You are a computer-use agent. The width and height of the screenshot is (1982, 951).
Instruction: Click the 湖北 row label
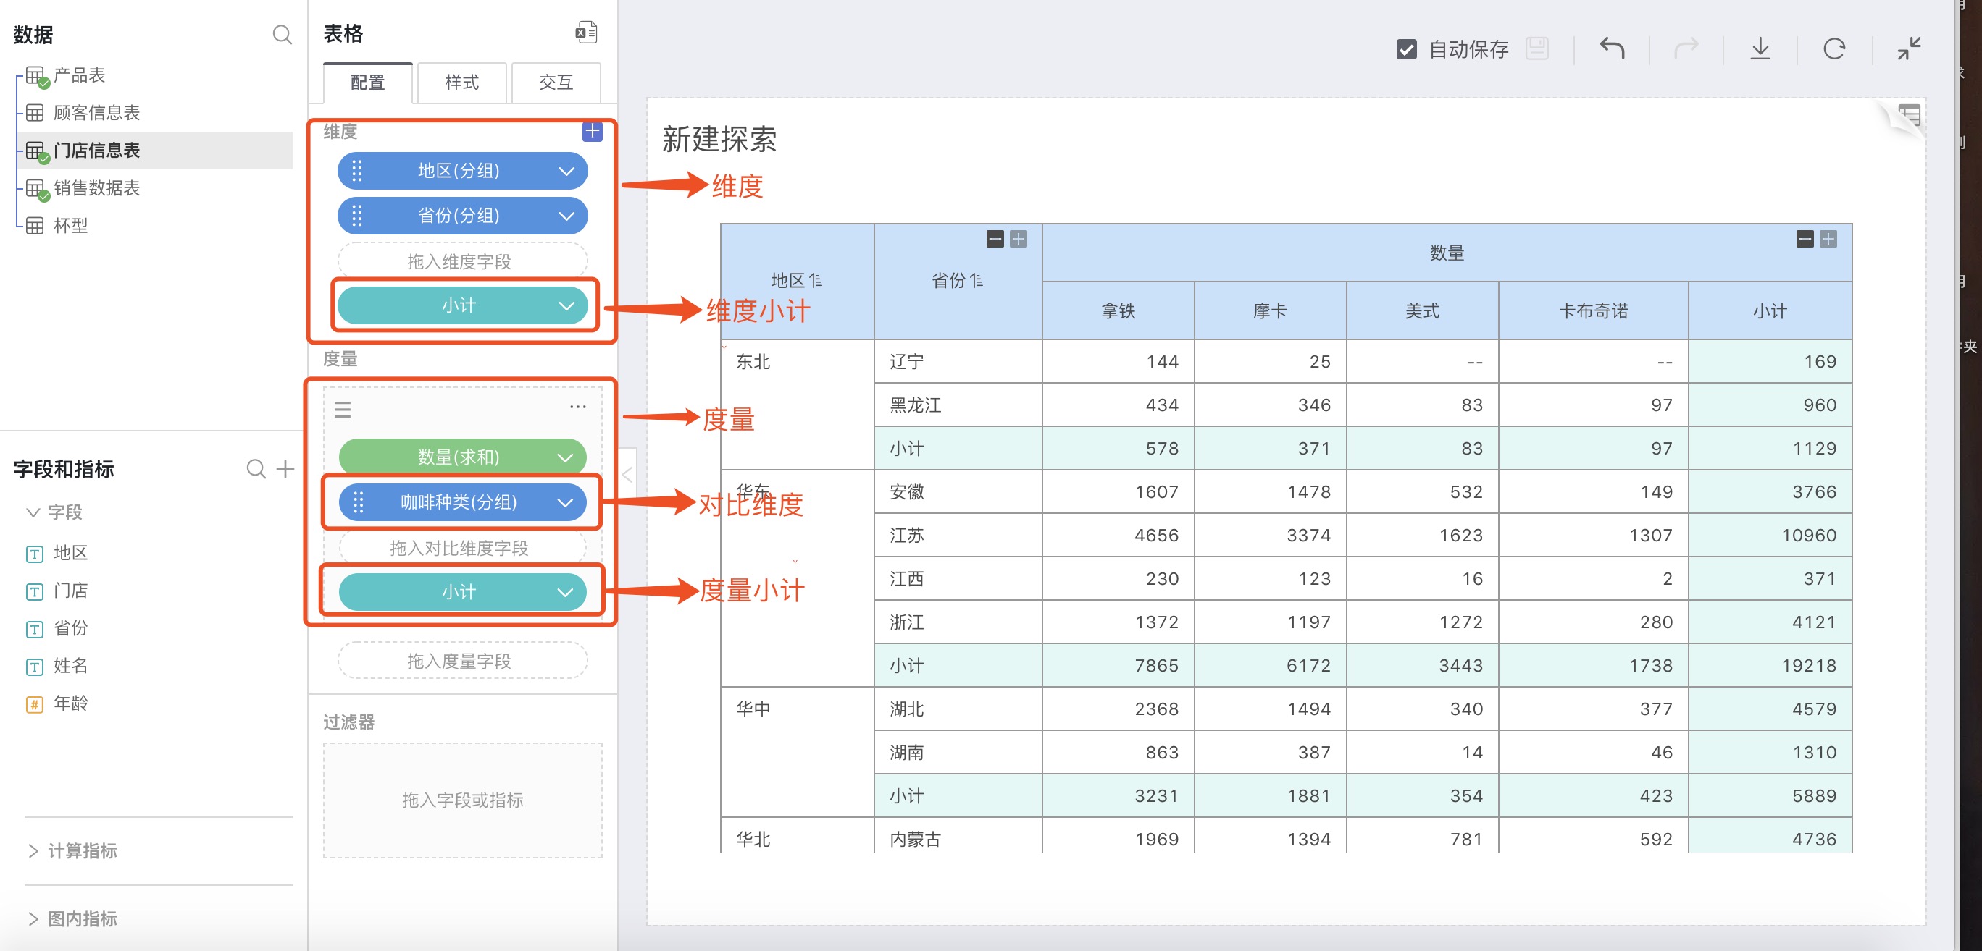tap(907, 709)
